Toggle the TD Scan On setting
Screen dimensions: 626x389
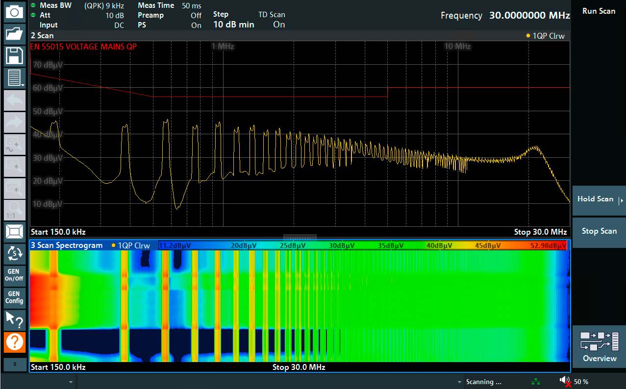tap(279, 25)
